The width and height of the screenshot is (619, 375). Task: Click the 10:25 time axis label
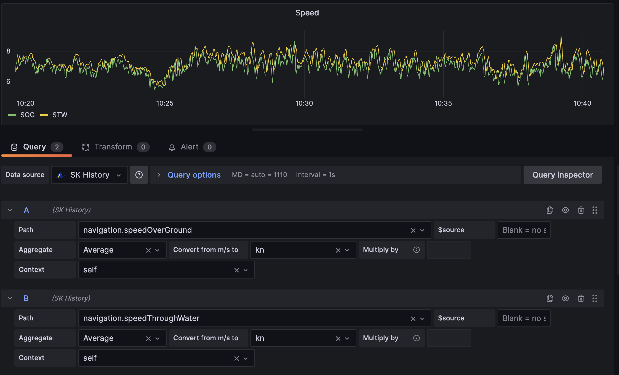point(165,103)
